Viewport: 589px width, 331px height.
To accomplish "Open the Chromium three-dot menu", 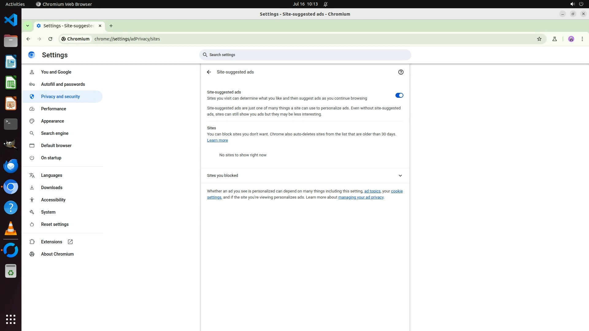I will click(x=582, y=39).
